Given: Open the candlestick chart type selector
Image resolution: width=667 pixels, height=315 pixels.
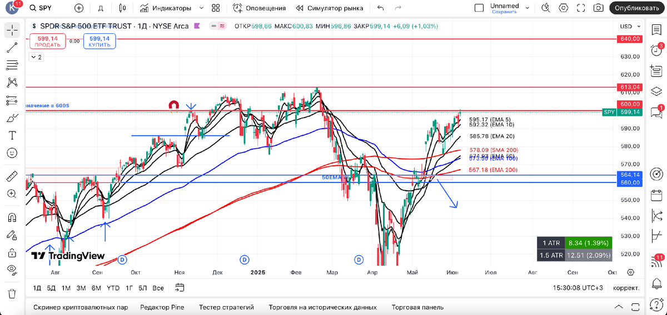Looking at the screenshot, I should tap(123, 8).
